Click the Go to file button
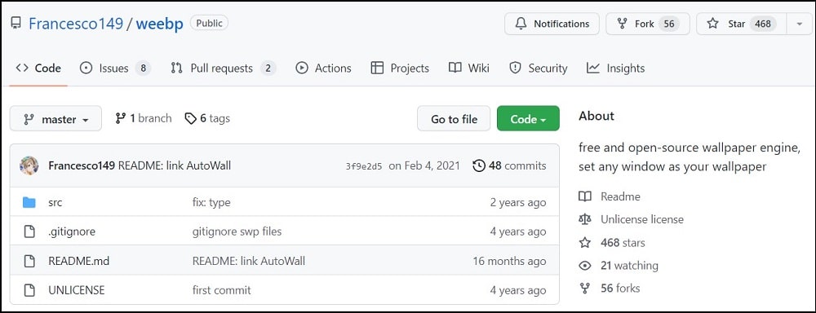 click(454, 119)
